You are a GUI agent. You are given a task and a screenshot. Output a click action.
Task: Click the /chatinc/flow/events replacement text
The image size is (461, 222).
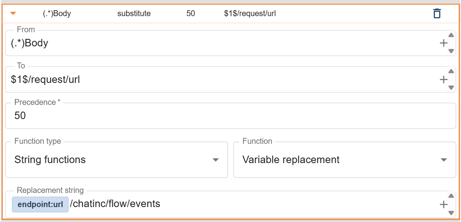coord(115,204)
